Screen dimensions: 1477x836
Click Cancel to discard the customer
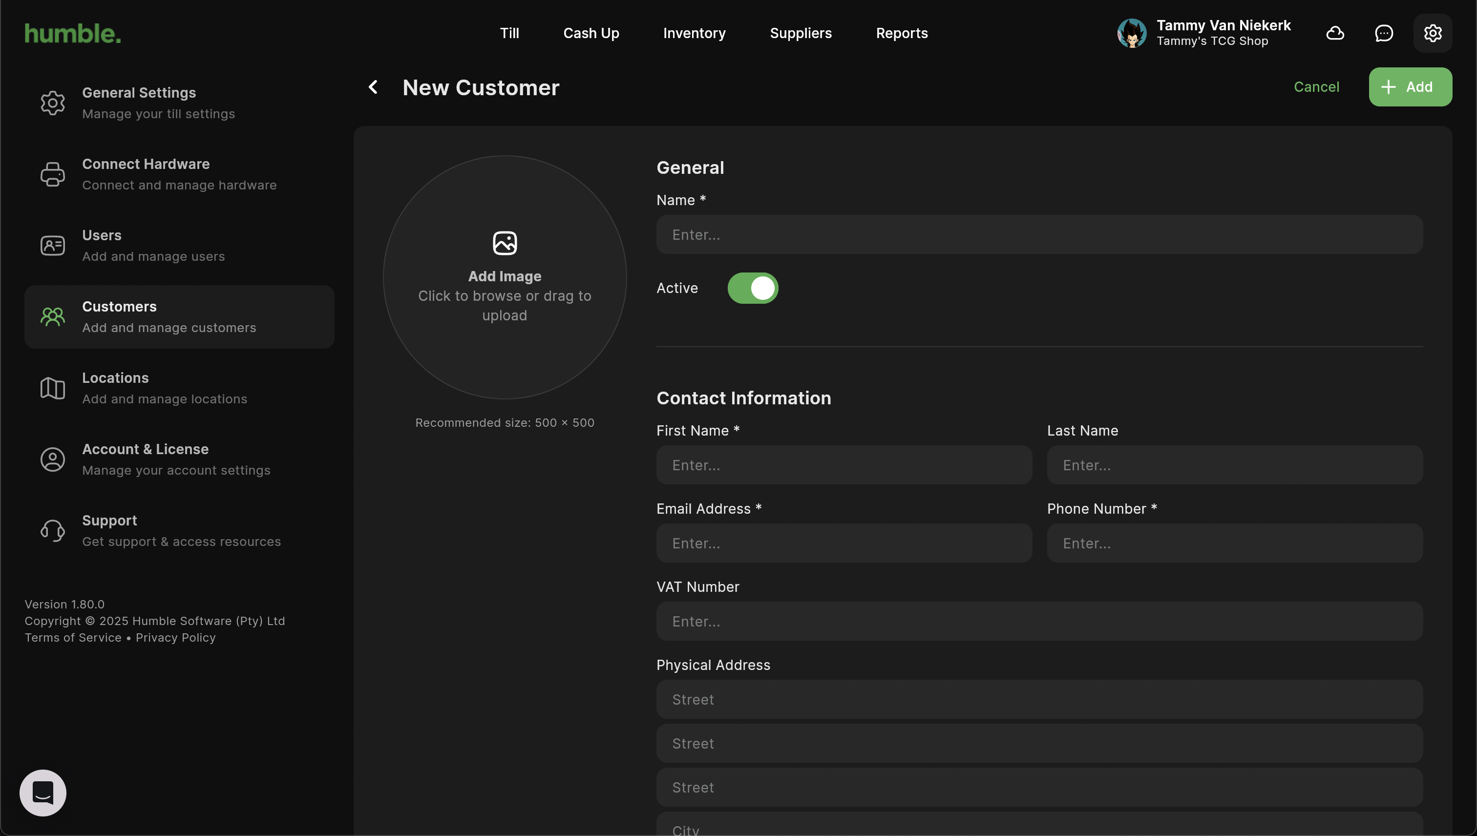pos(1316,87)
